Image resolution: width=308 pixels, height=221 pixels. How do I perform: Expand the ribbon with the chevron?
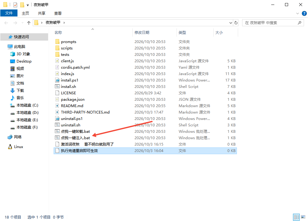coord(297,13)
